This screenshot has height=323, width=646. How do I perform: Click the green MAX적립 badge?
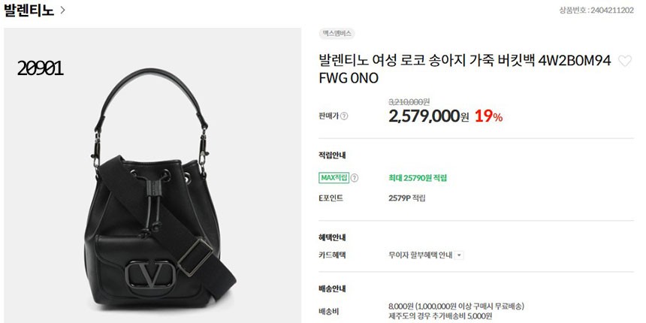point(334,178)
